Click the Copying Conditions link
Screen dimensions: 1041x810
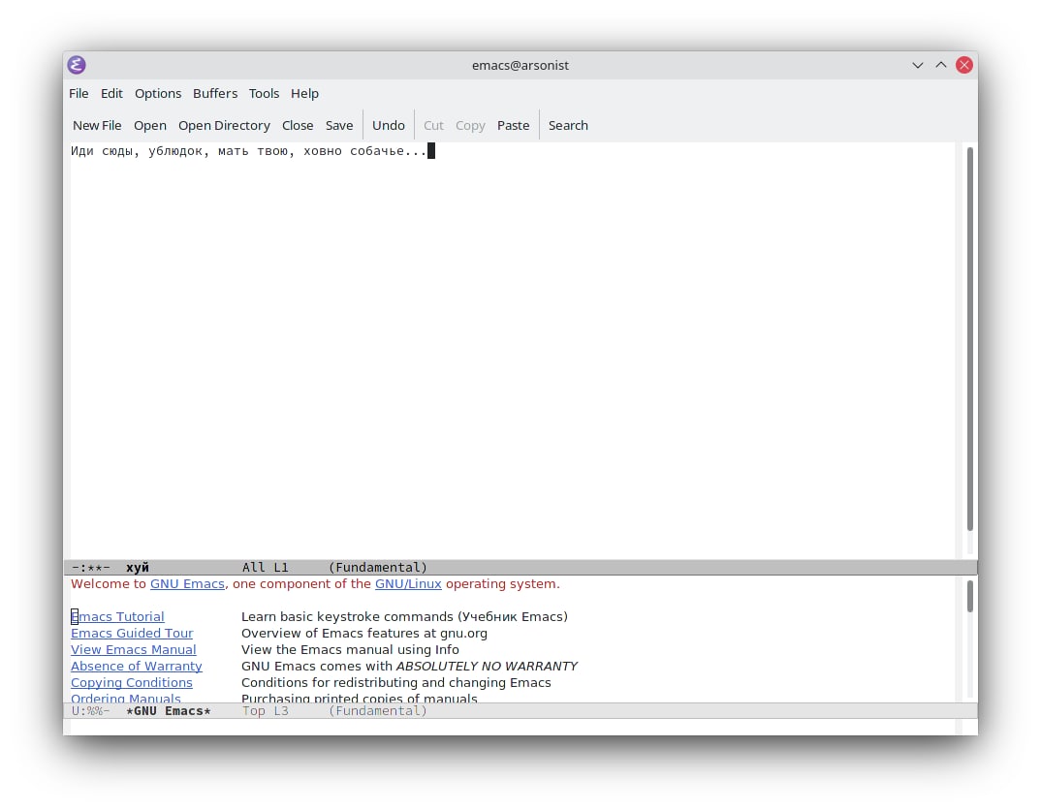click(132, 683)
